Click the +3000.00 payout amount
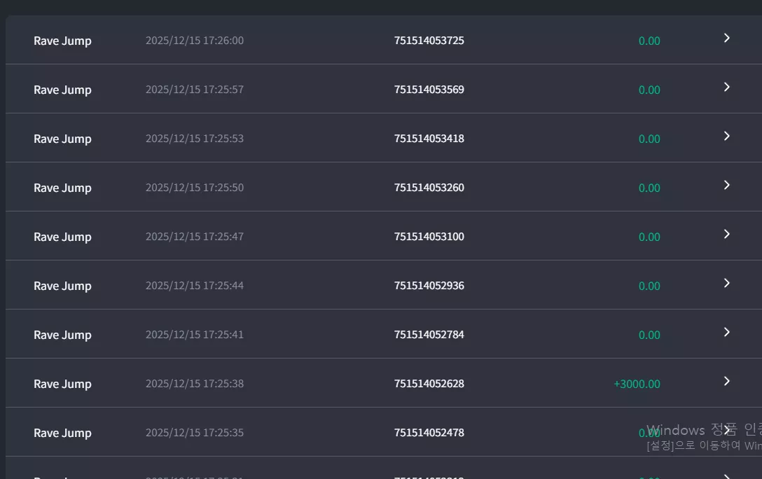This screenshot has width=762, height=479. coord(637,384)
